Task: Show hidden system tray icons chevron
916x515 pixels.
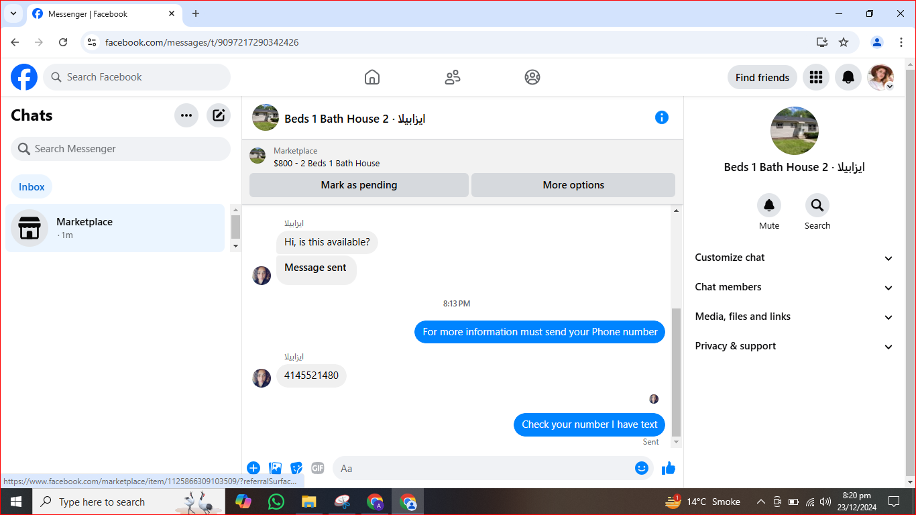Action: pyautogui.click(x=761, y=502)
